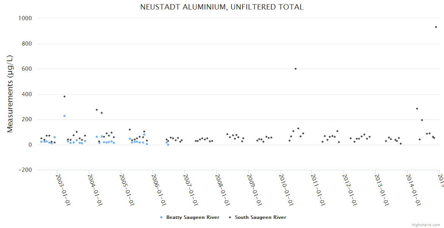The height and width of the screenshot is (228, 444).
Task: Click the 1000 y-axis label
Action: point(25,18)
